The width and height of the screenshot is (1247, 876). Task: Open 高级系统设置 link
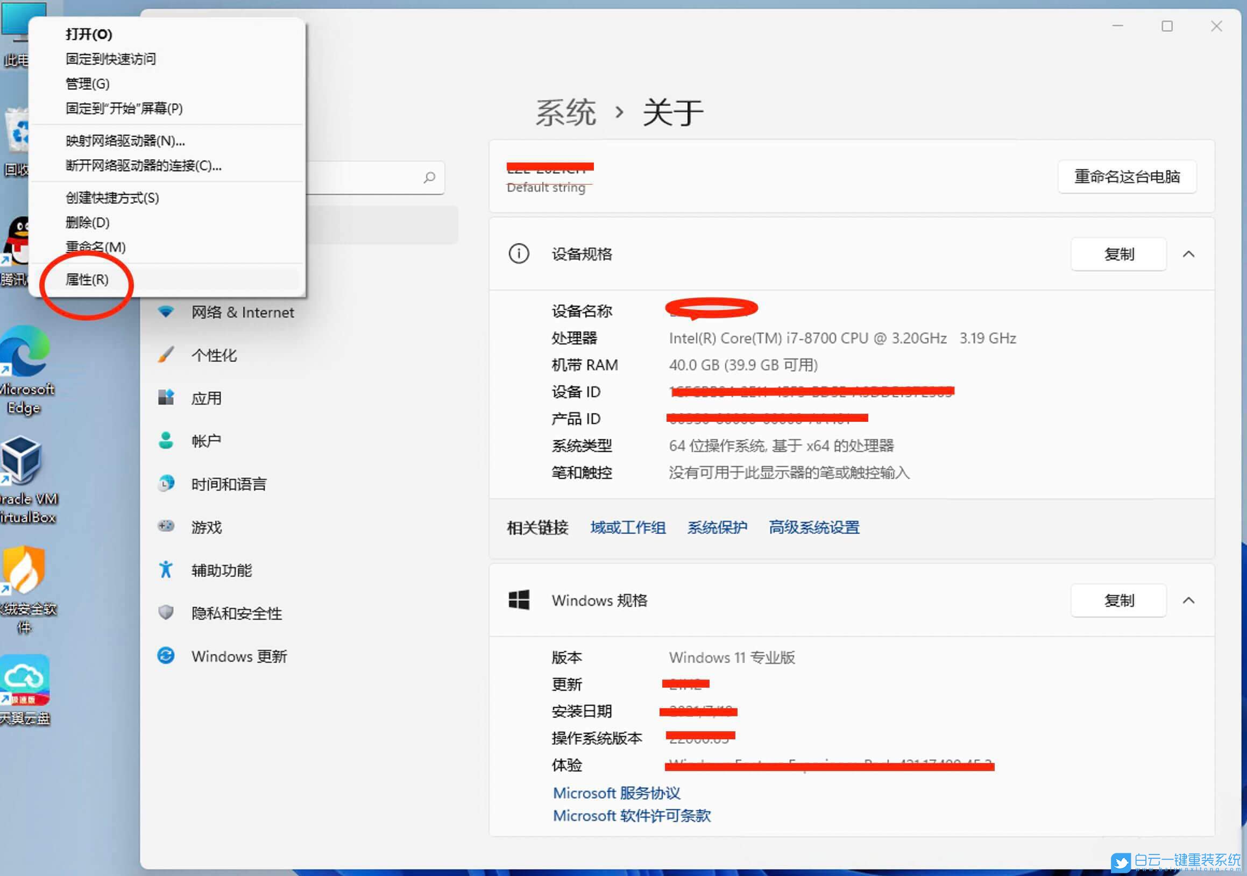813,527
